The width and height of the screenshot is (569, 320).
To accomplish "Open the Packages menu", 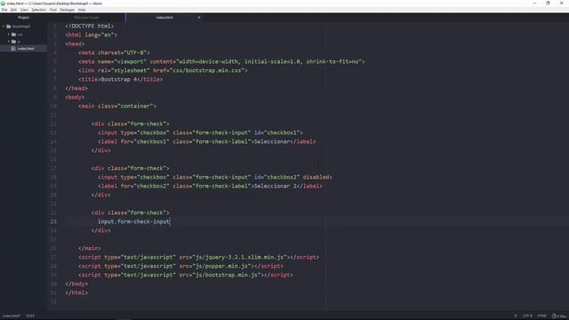I will point(68,10).
